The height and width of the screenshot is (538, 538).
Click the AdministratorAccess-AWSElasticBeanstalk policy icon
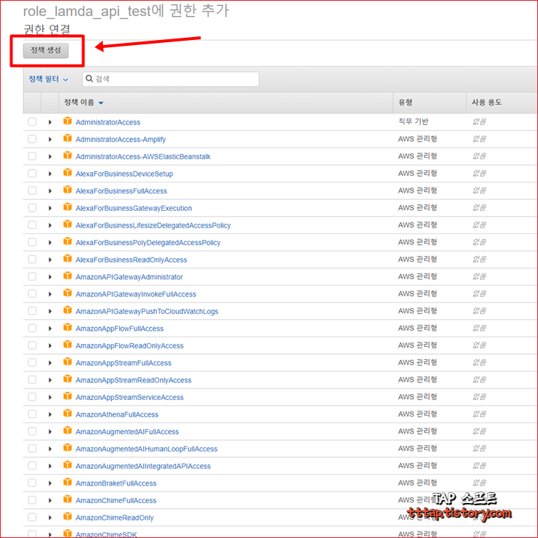click(68, 155)
